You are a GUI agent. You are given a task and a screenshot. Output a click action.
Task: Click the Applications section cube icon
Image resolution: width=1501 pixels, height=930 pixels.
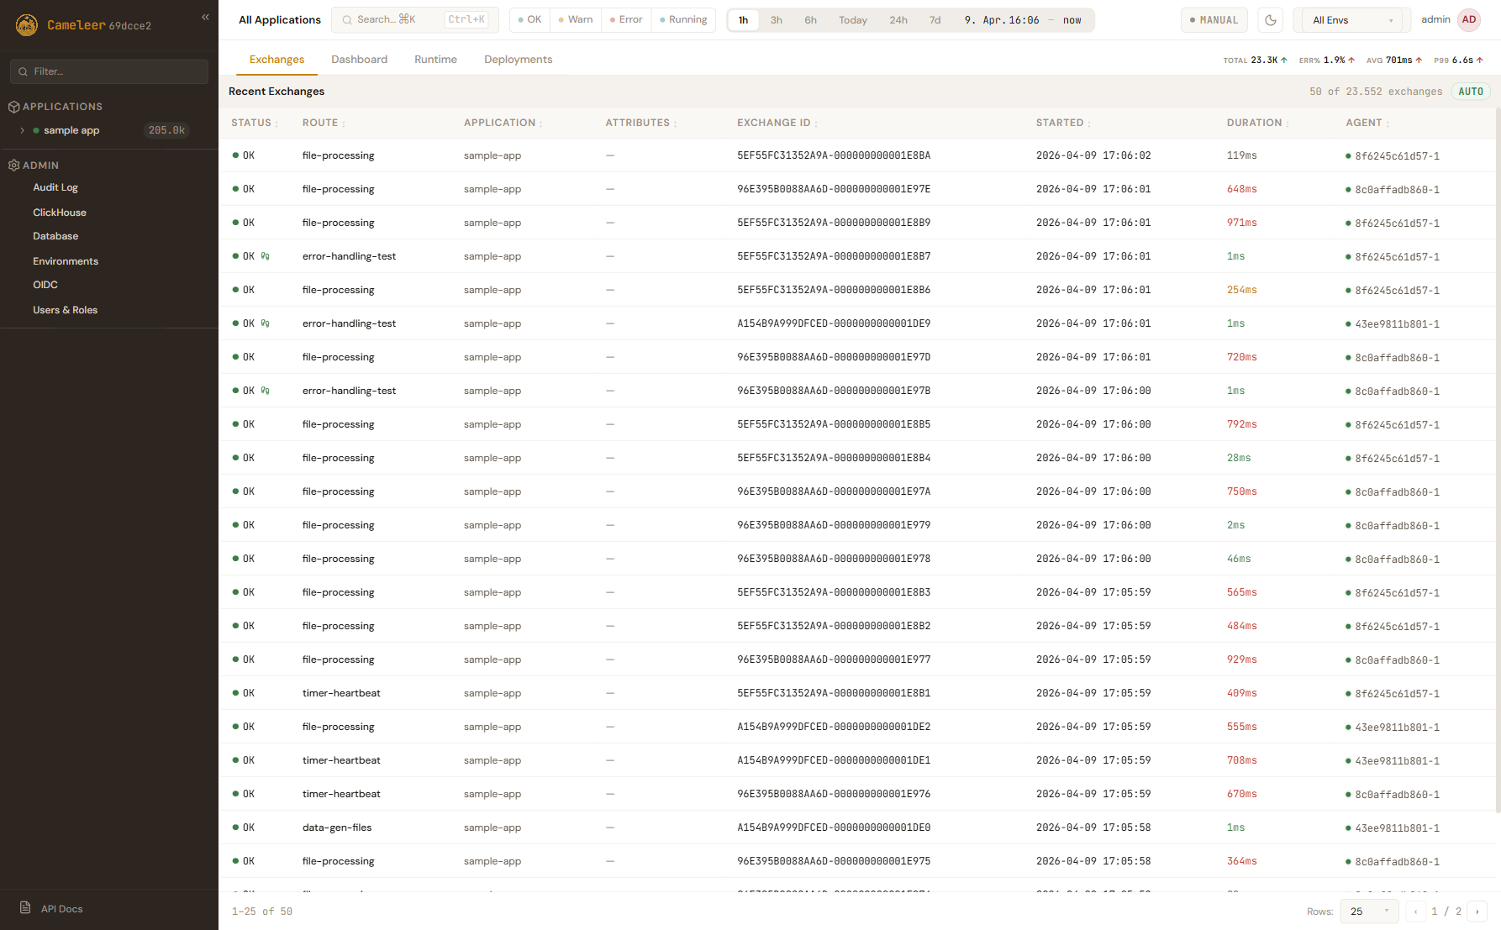click(x=13, y=107)
